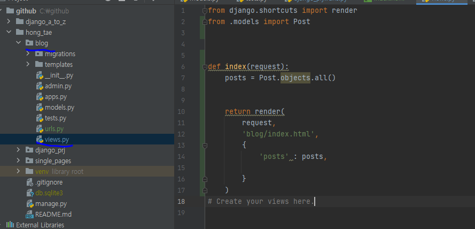Image resolution: width=475 pixels, height=229 pixels.
Task: Click the folder icon of templates
Action: pyautogui.click(x=39, y=65)
